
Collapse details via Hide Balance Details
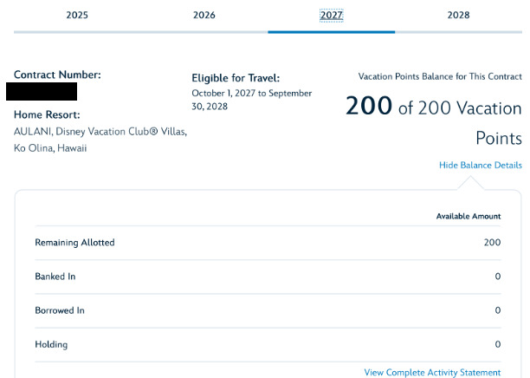[x=480, y=165]
